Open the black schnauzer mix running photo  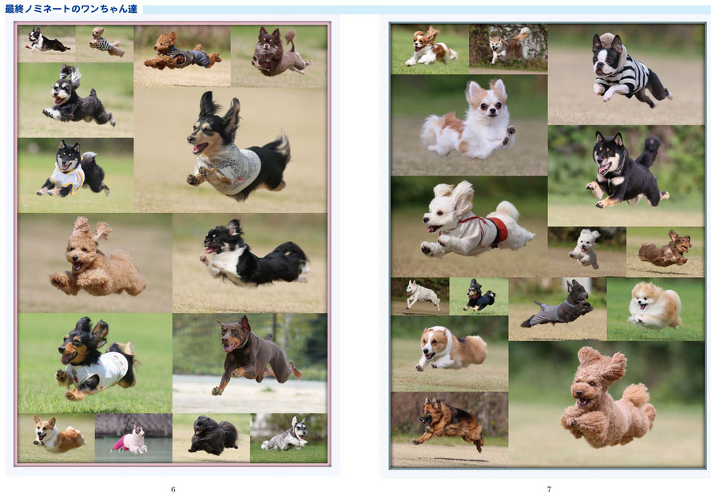(x=76, y=100)
